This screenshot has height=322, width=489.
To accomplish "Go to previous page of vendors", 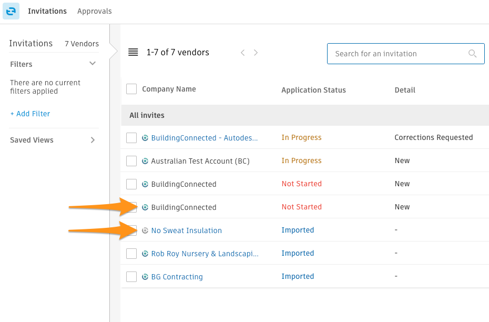I will point(242,53).
